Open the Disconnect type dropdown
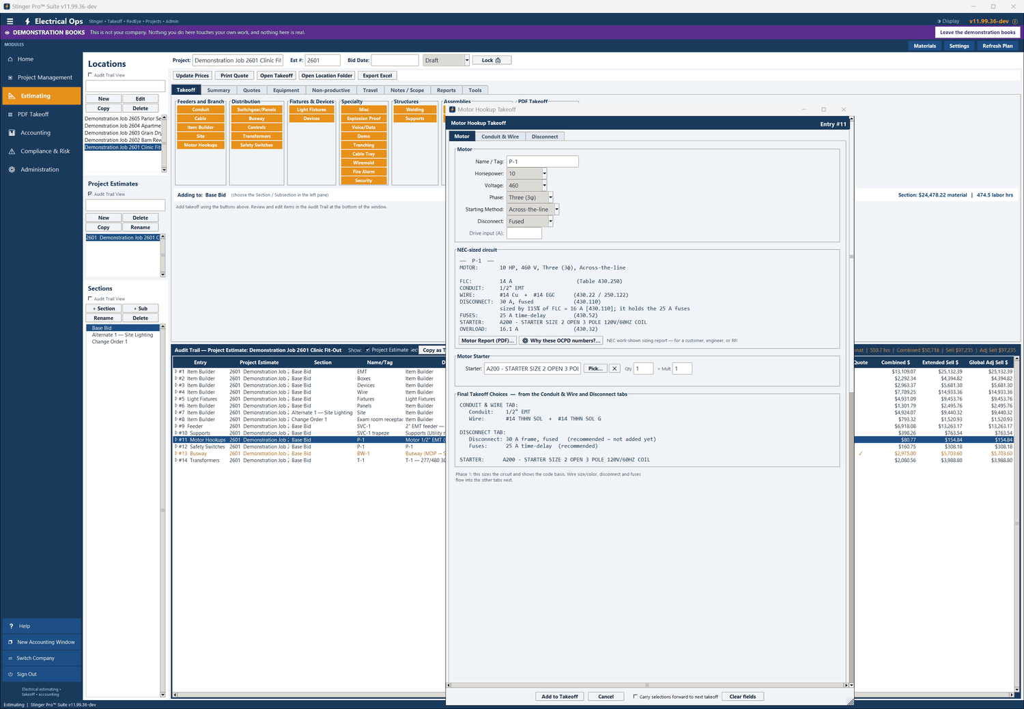 point(550,221)
